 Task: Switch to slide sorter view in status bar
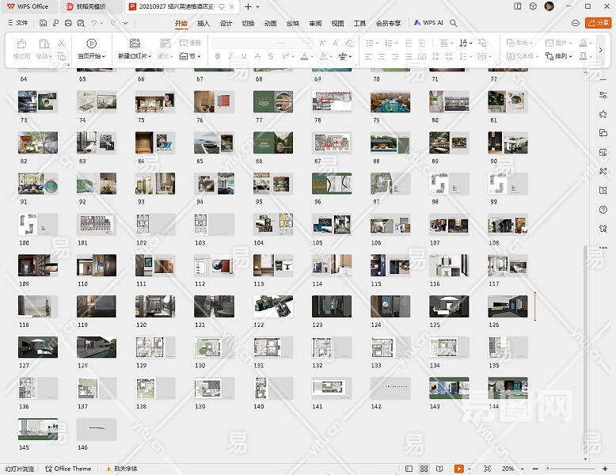click(424, 469)
